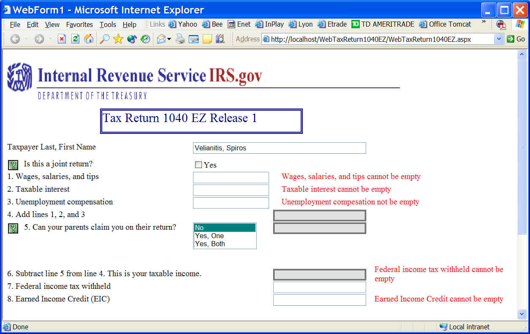Click the scrollbar up arrow
Image resolution: width=530 pixels, height=334 pixels.
pos(522,55)
